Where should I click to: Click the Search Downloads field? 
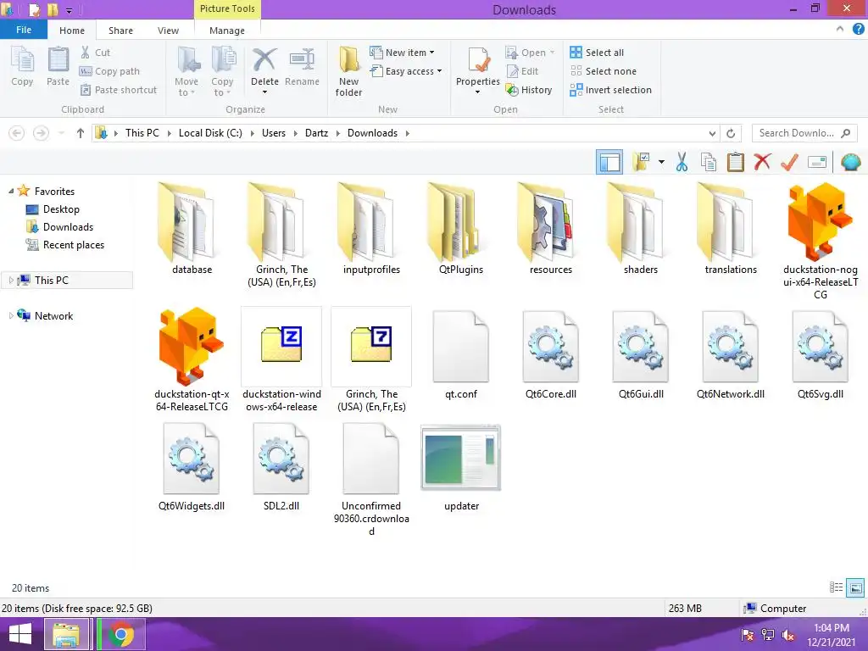coord(804,133)
